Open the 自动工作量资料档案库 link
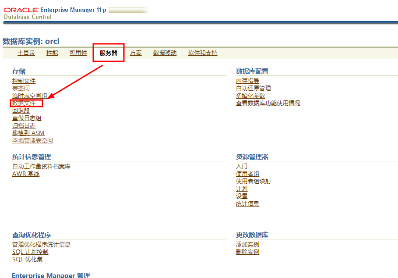 click(41, 167)
